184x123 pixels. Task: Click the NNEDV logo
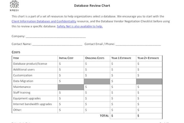[x=14, y=5]
